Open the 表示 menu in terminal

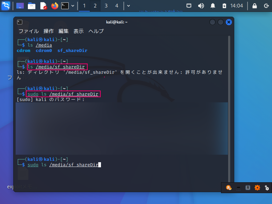coord(78,31)
